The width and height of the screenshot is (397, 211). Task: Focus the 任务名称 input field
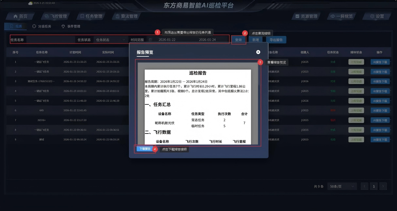click(50, 40)
